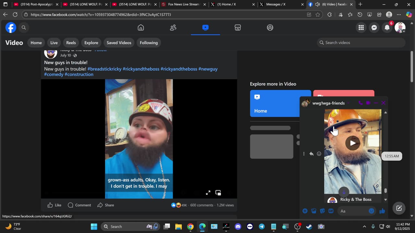Screen dimensions: 415x233
Task: Add this page to browser favorites
Action: [318, 15]
